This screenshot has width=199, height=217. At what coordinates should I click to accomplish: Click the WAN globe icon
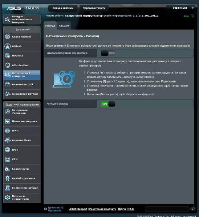coord(8,131)
